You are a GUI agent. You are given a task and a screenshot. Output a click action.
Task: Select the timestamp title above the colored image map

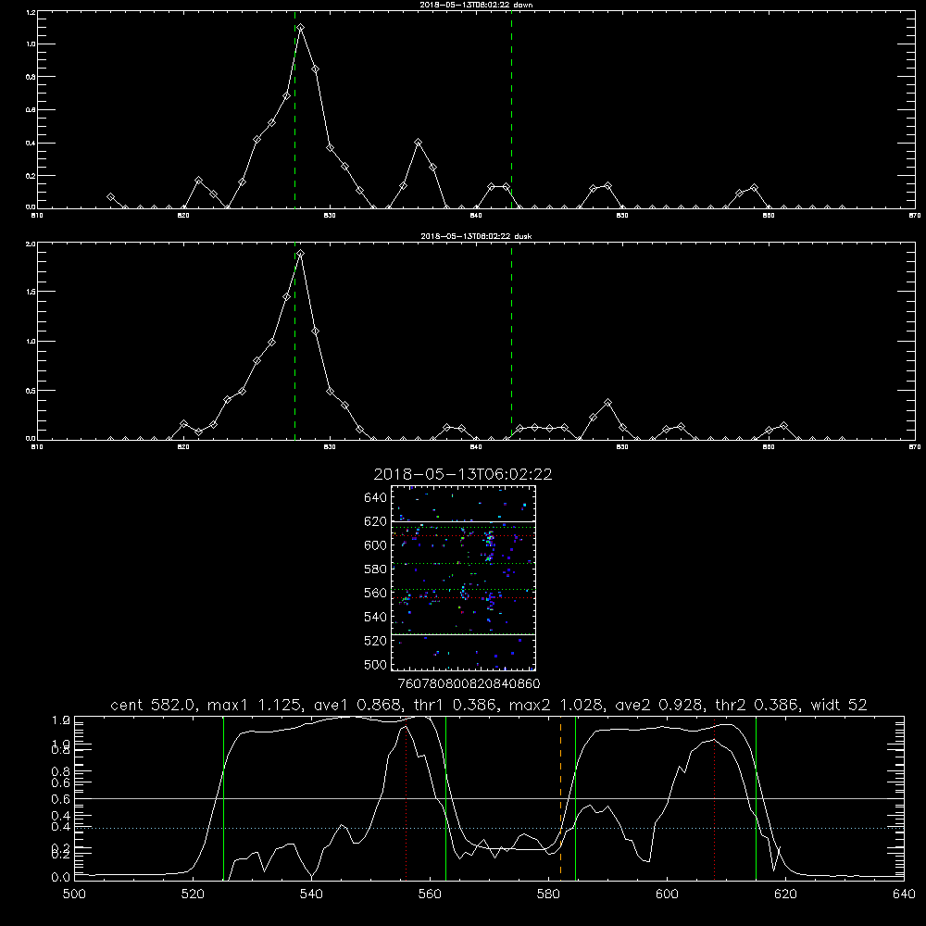point(463,474)
